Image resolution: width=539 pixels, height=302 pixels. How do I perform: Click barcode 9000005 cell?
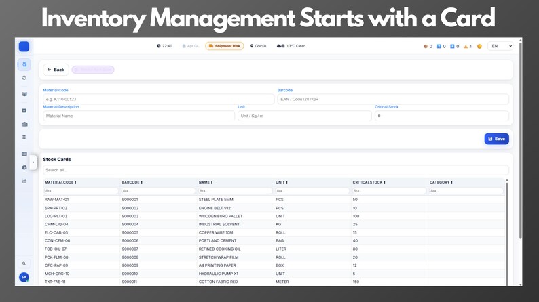[130, 232]
